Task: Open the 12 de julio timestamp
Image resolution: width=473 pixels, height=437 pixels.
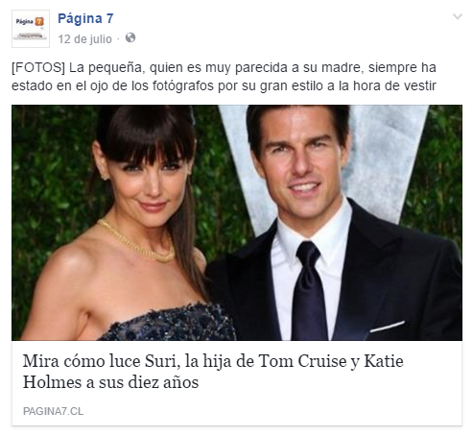Action: click(x=84, y=39)
